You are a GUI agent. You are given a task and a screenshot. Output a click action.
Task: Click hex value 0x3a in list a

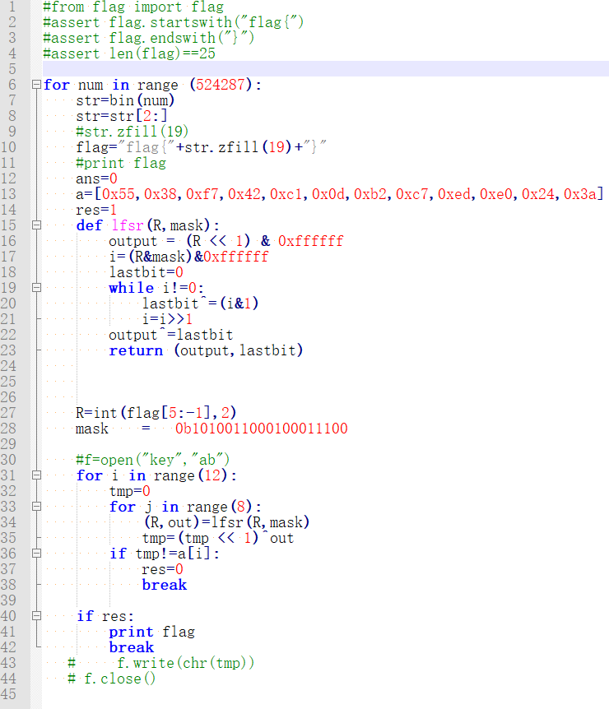coord(580,194)
